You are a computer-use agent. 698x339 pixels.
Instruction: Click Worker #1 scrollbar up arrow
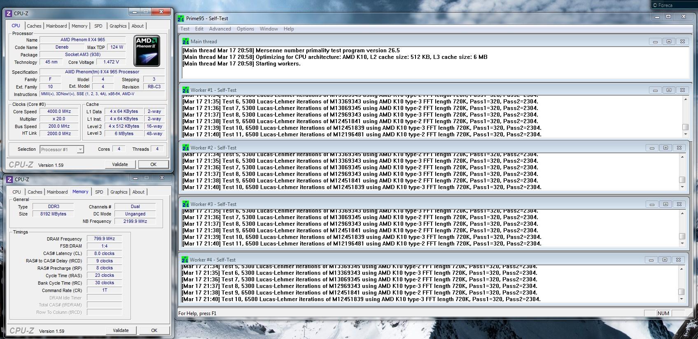685,99
